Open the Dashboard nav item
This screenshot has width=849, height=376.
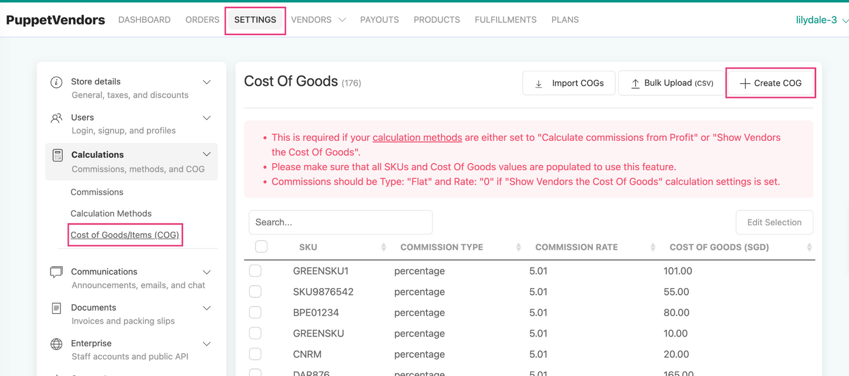[x=145, y=20]
